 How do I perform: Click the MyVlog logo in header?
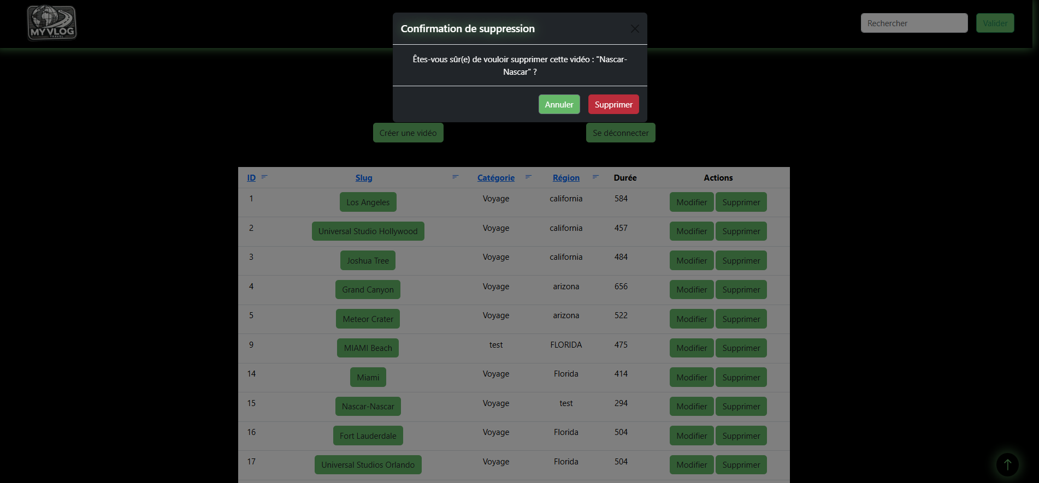[x=52, y=23]
